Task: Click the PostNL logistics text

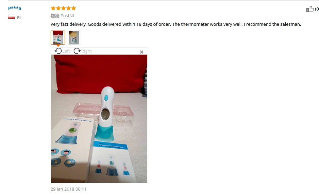Action: point(68,16)
